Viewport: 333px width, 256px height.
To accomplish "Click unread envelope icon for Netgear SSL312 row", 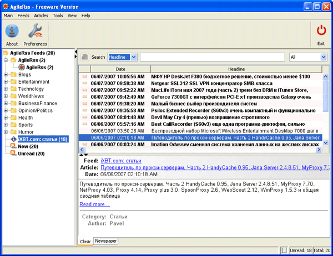I will click(84, 83).
